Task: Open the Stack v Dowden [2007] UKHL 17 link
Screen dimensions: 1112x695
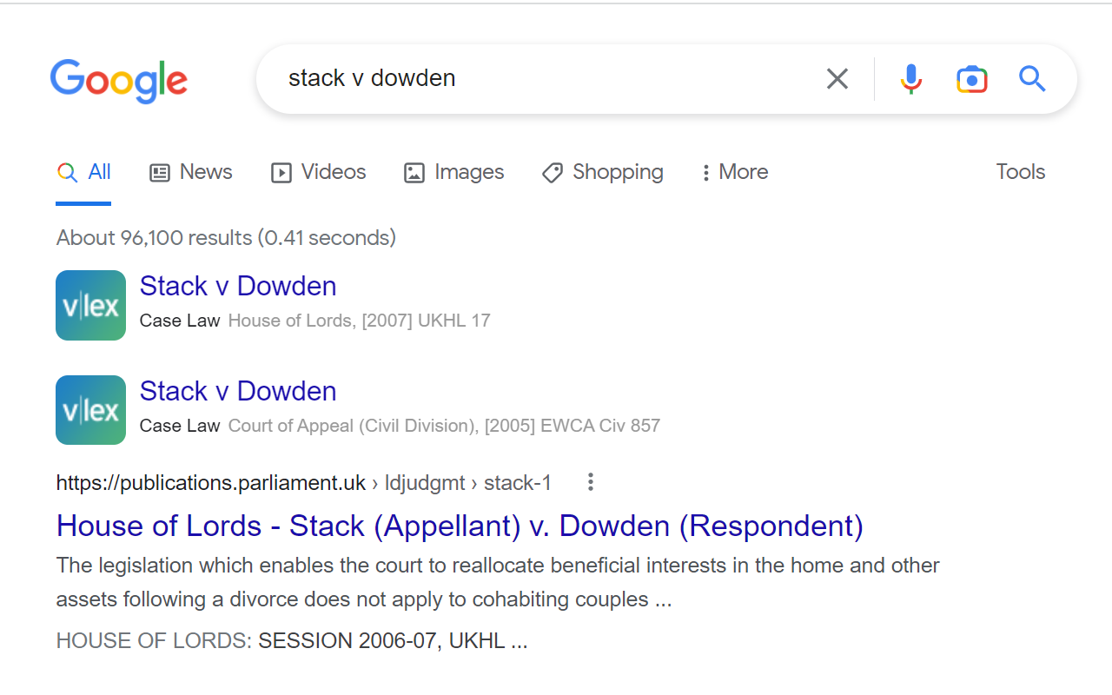Action: (x=238, y=286)
